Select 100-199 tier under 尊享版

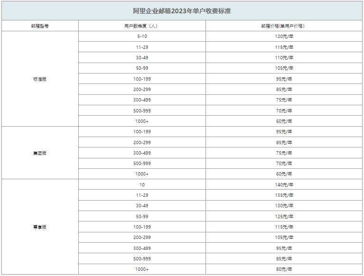coord(142,227)
